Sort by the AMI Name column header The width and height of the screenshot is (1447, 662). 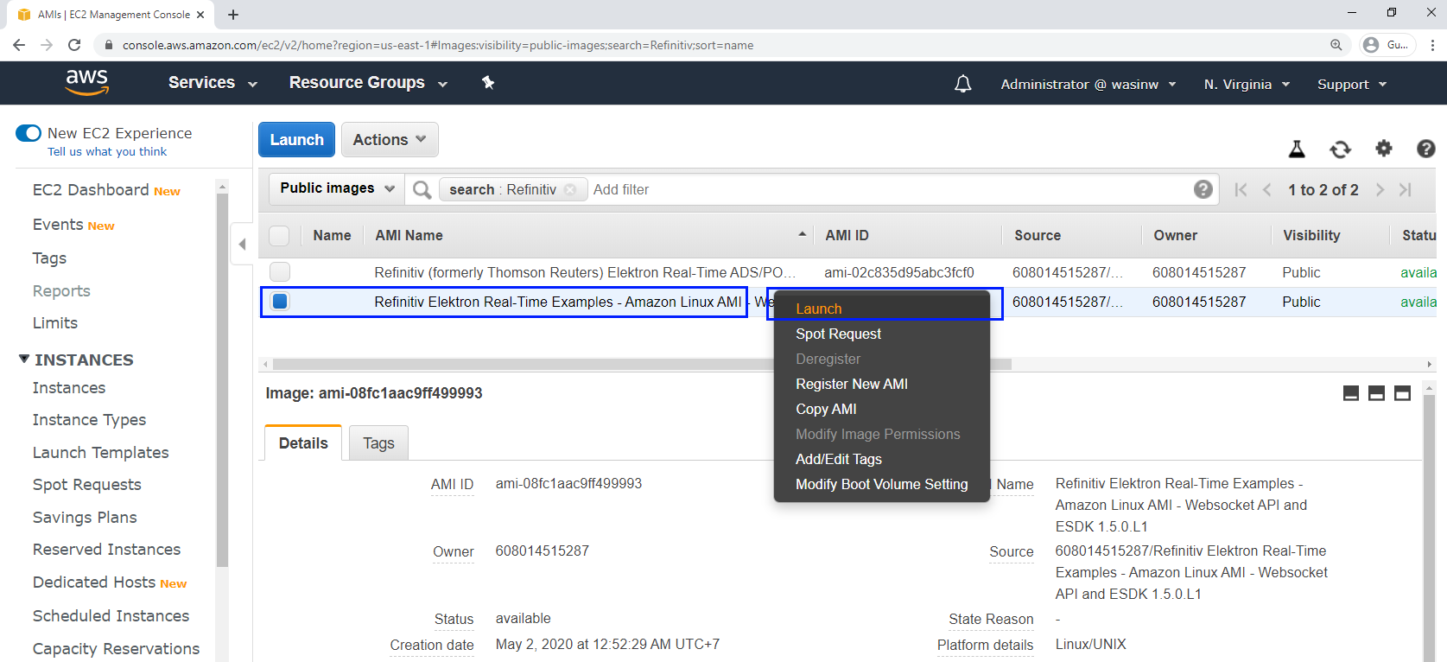(409, 235)
